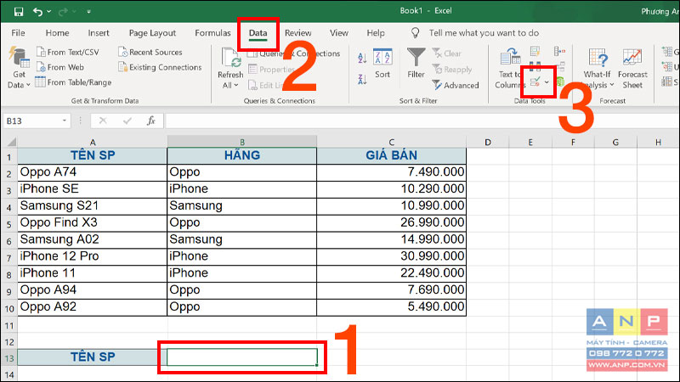This screenshot has height=382, width=680.
Task: Create a Forecast Sheet
Action: pos(632,69)
